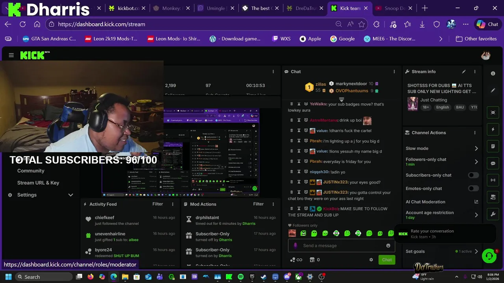This screenshot has height=283, width=504.
Task: Click the first emote in chat emote row
Action: [292, 233]
